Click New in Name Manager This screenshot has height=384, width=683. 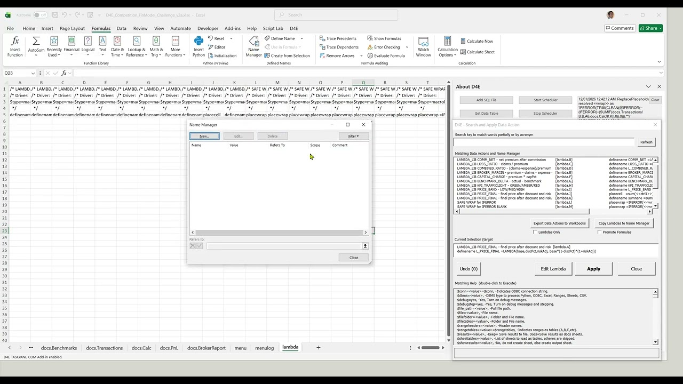click(x=204, y=136)
